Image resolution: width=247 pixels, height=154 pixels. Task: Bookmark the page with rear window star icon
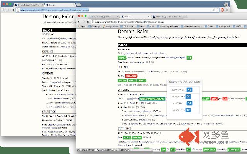218,10
